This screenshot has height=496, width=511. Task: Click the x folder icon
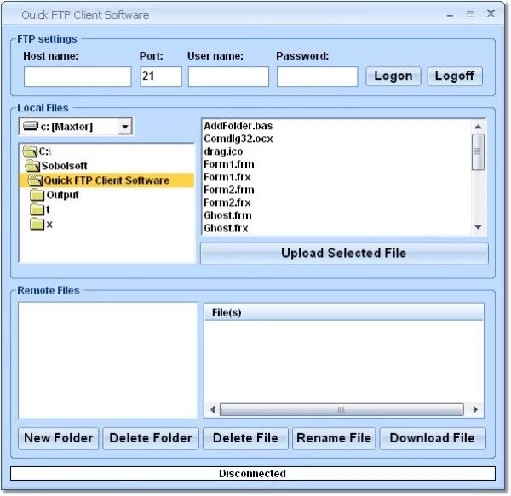[37, 225]
